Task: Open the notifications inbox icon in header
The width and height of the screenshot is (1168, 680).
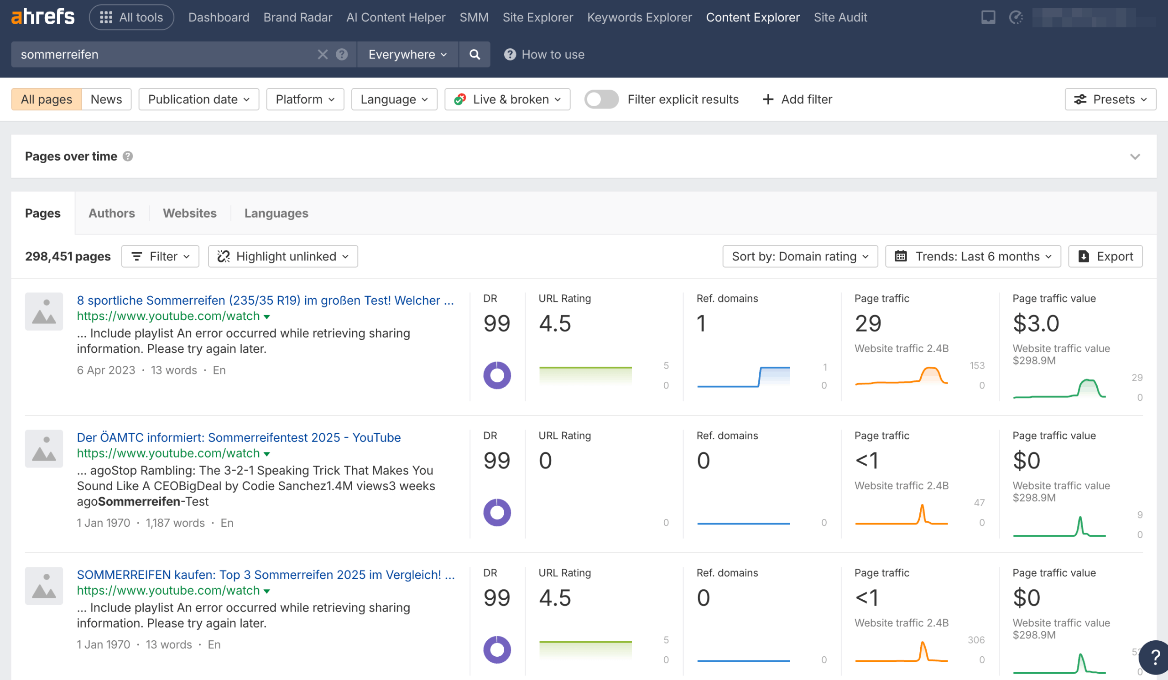Action: (988, 18)
